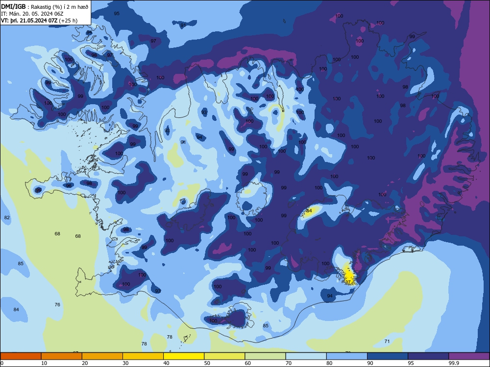Click the humidity value '71' over the sea

[x=387, y=342]
